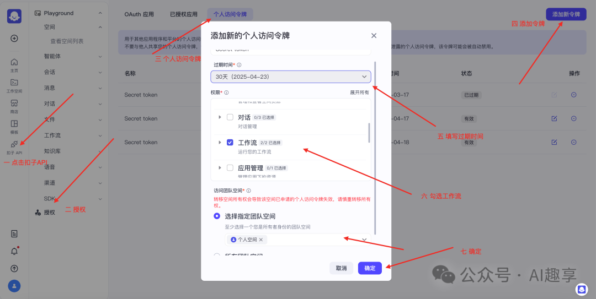The width and height of the screenshot is (596, 299).
Task: Collapse the Playground section
Action: 100,13
